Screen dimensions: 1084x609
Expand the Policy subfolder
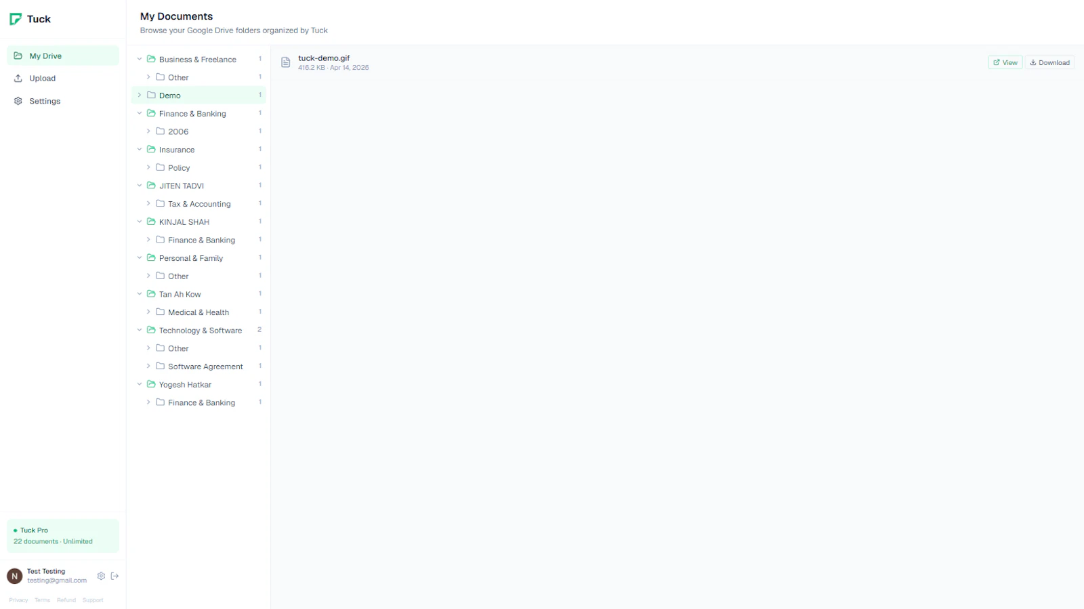point(148,167)
